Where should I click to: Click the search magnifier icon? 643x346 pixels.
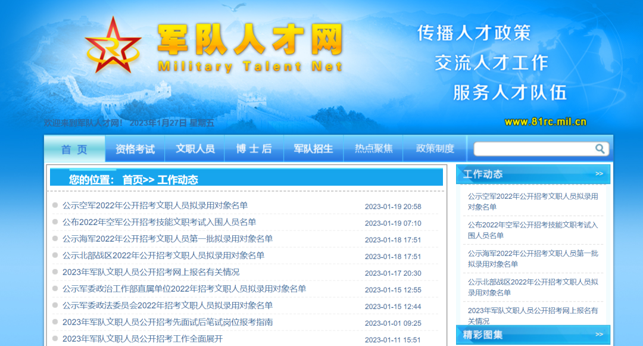pyautogui.click(x=600, y=149)
